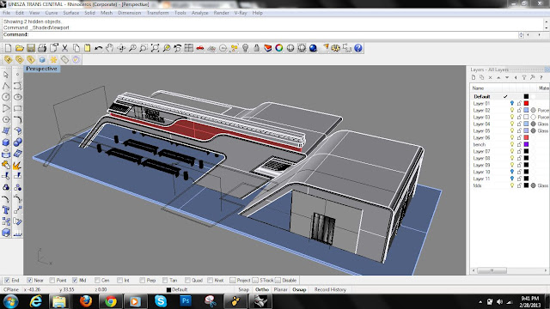Toggle Planar in status bar
This screenshot has height=309, width=550.
281,290
